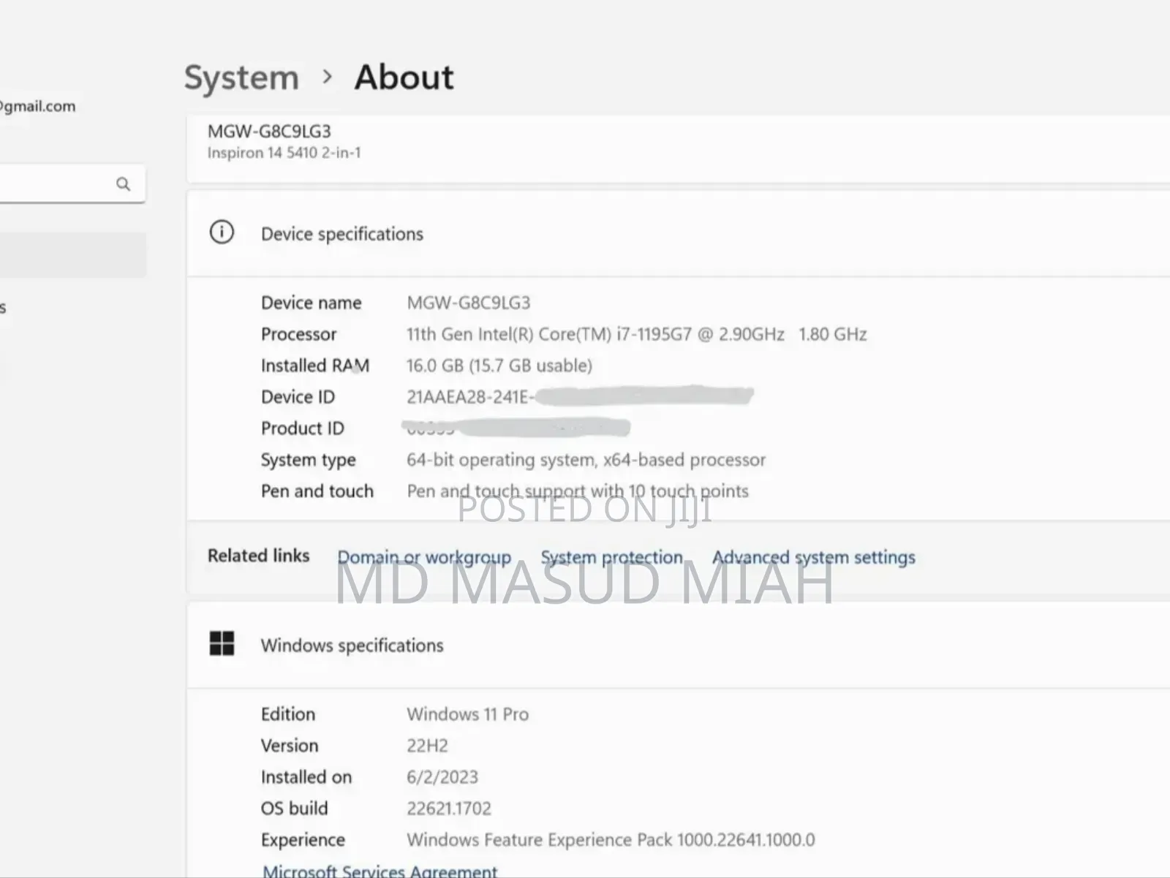Open Advanced system settings
The image size is (1170, 878).
coord(813,557)
